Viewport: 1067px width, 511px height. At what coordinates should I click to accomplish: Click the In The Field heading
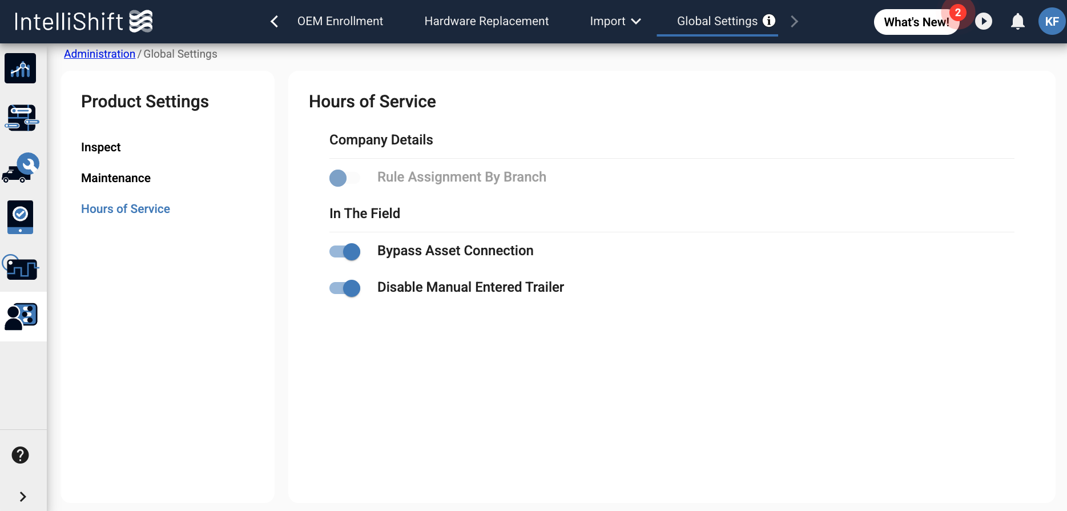point(365,214)
